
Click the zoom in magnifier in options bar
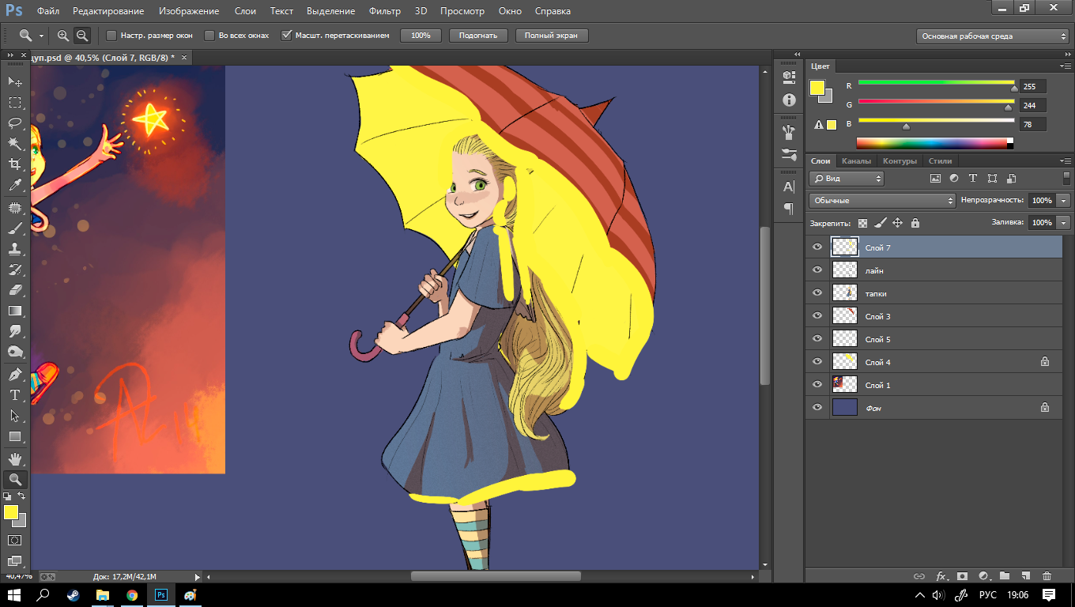(63, 36)
